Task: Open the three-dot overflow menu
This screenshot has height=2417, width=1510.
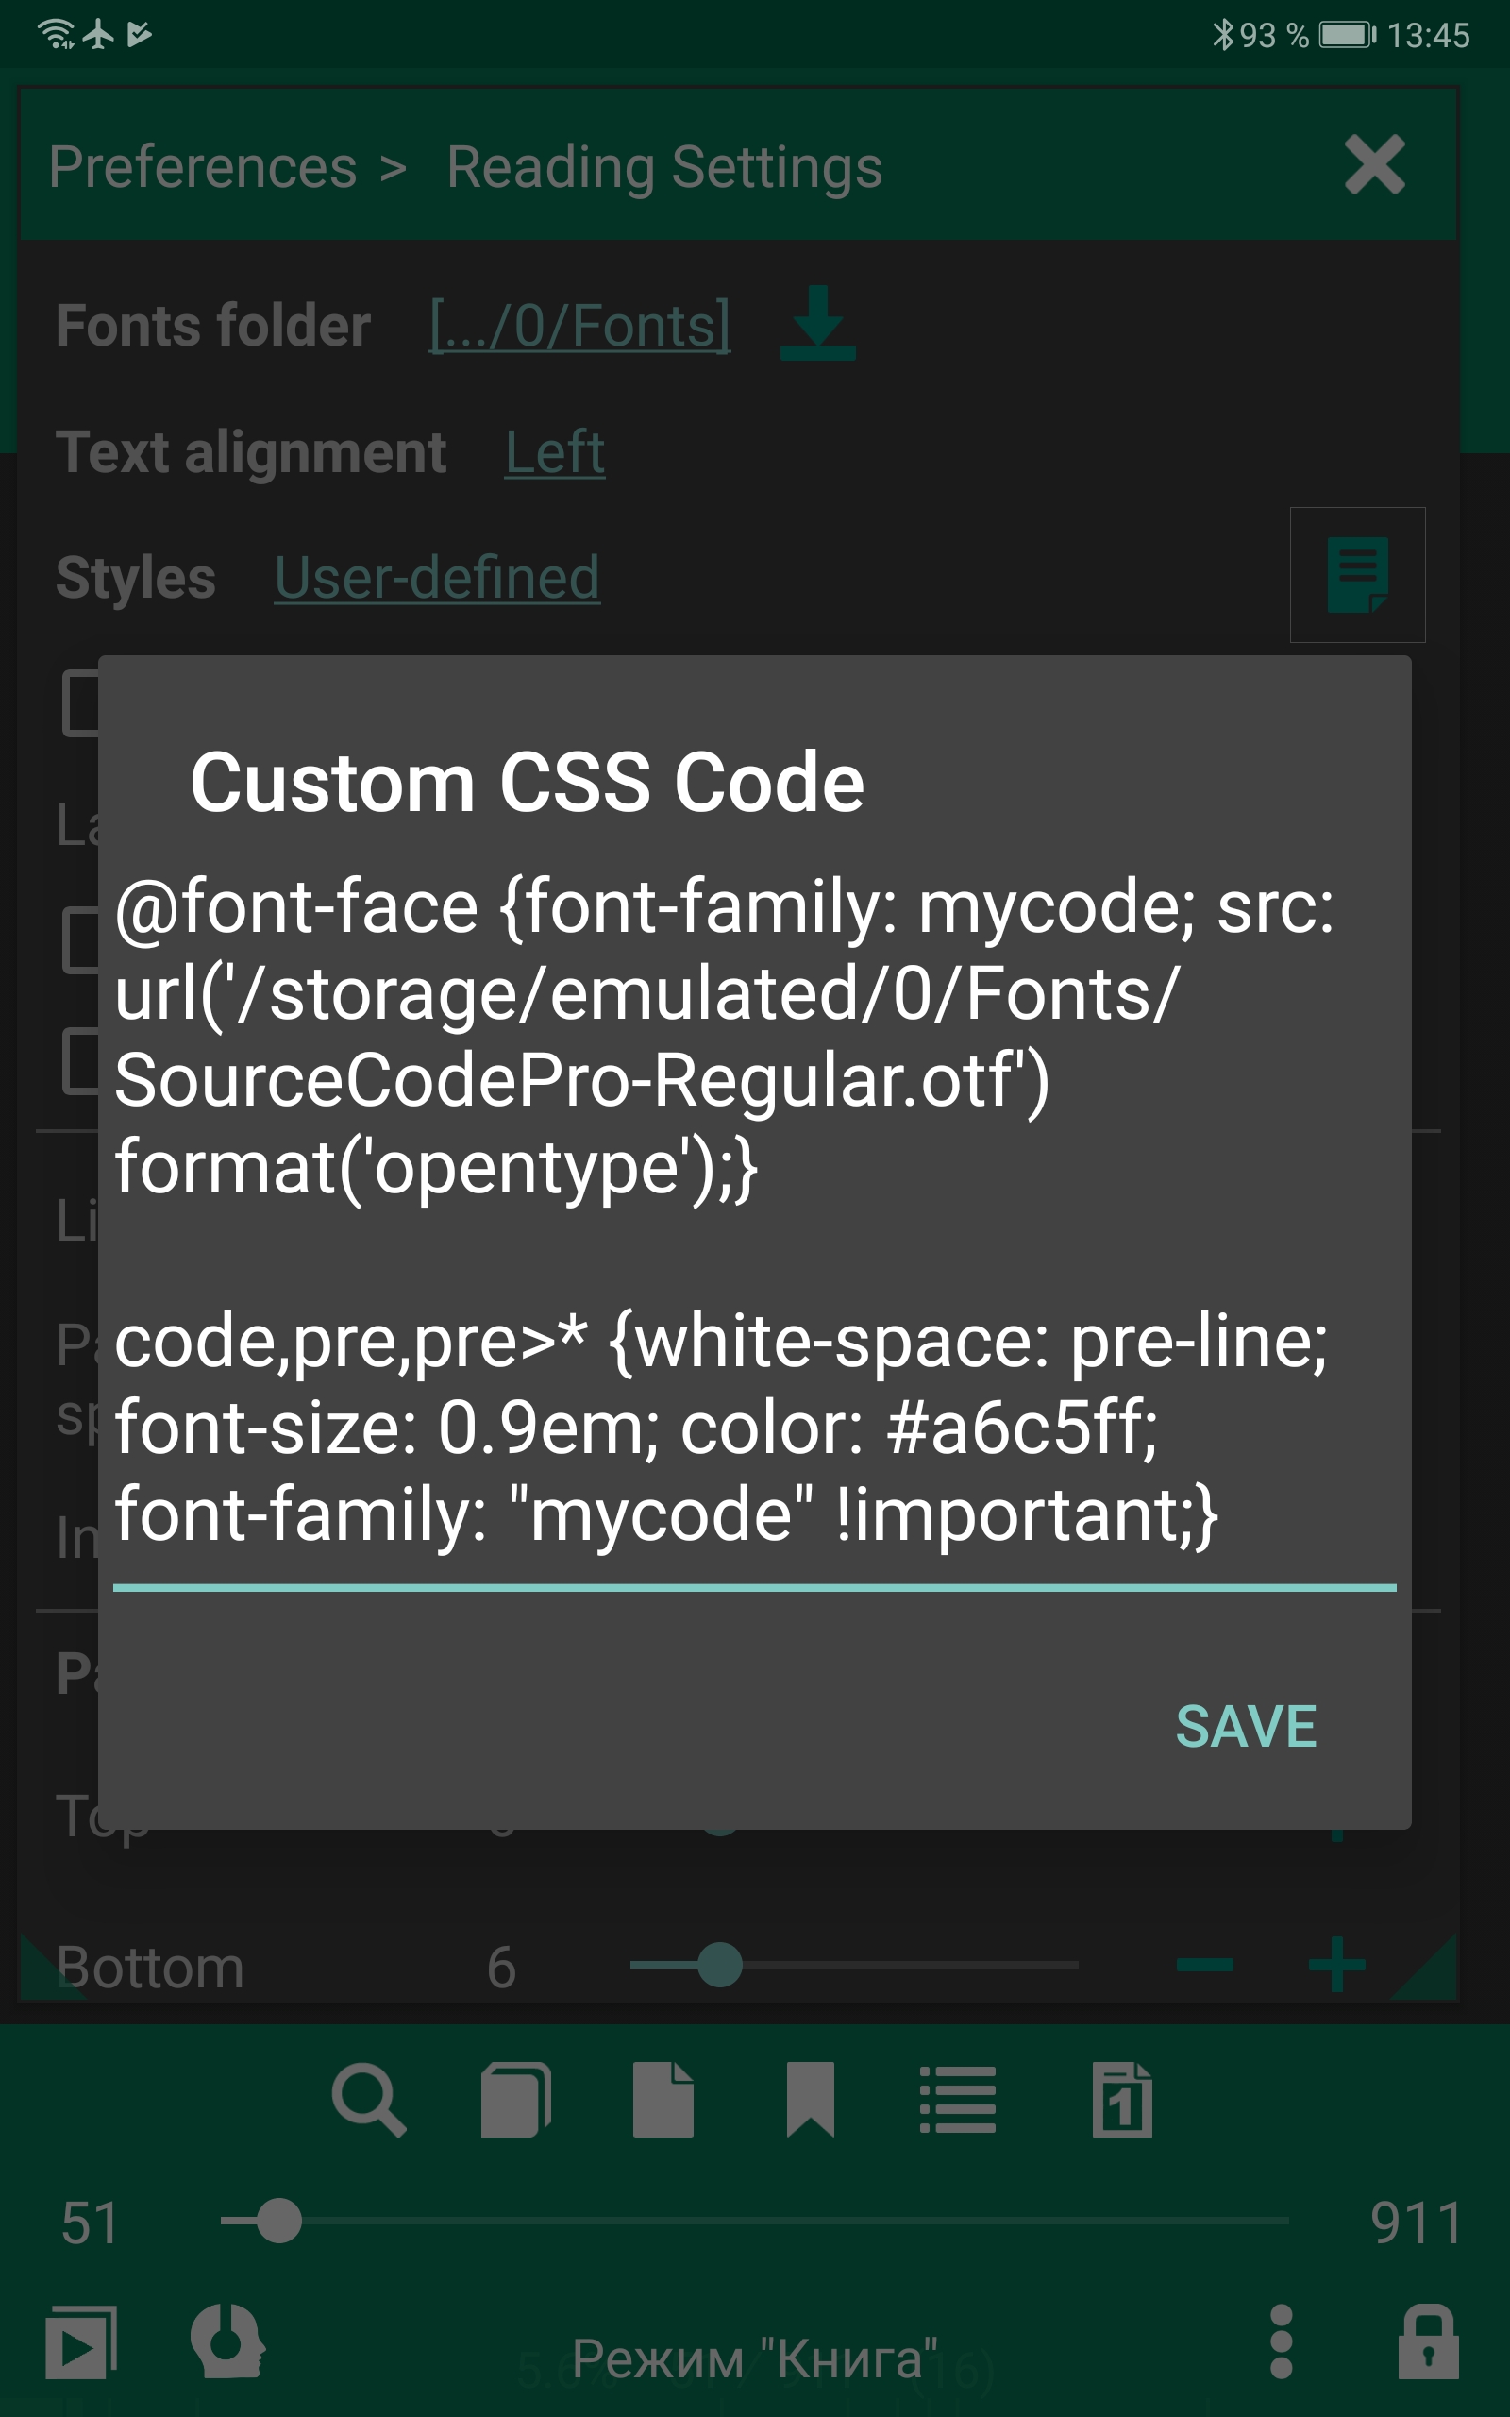Action: click(x=1282, y=2342)
